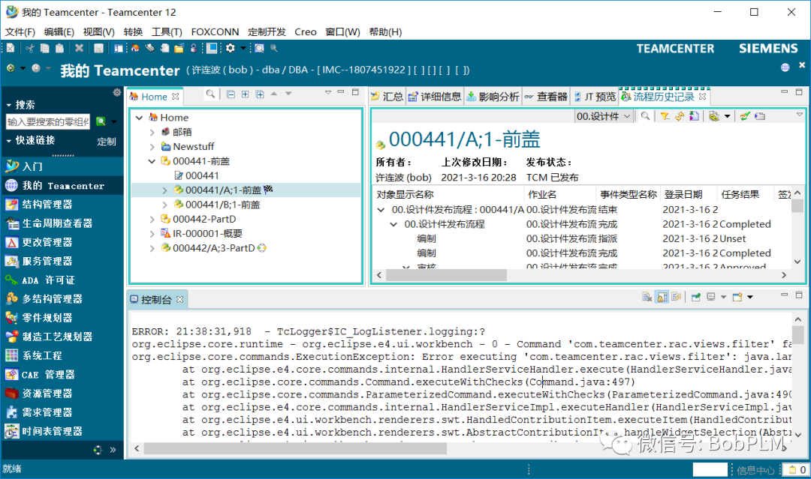
Task: Collapse the 00.设计件发布流程 child row
Action: [393, 224]
